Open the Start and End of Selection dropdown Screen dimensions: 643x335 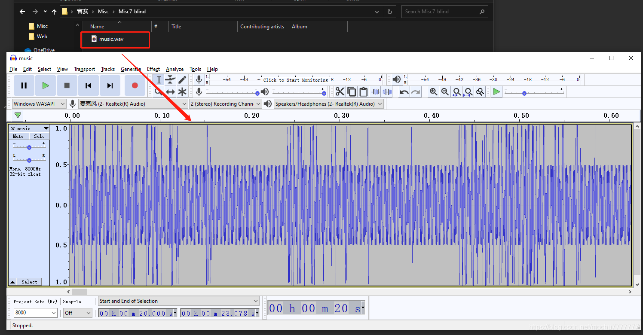[x=179, y=301]
